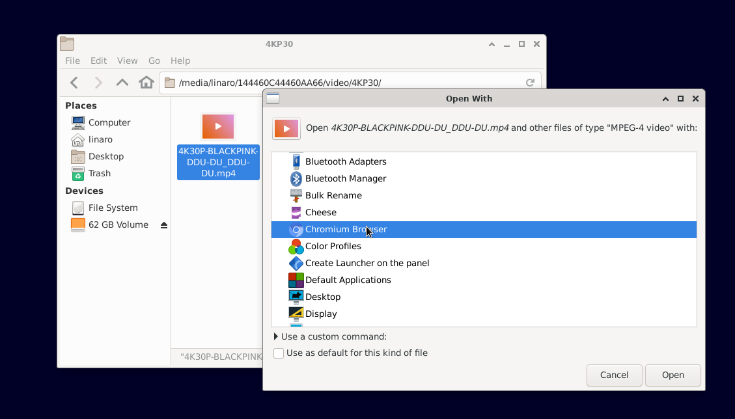Expand 'Use a custom command' section
This screenshot has width=735, height=419.
(276, 337)
